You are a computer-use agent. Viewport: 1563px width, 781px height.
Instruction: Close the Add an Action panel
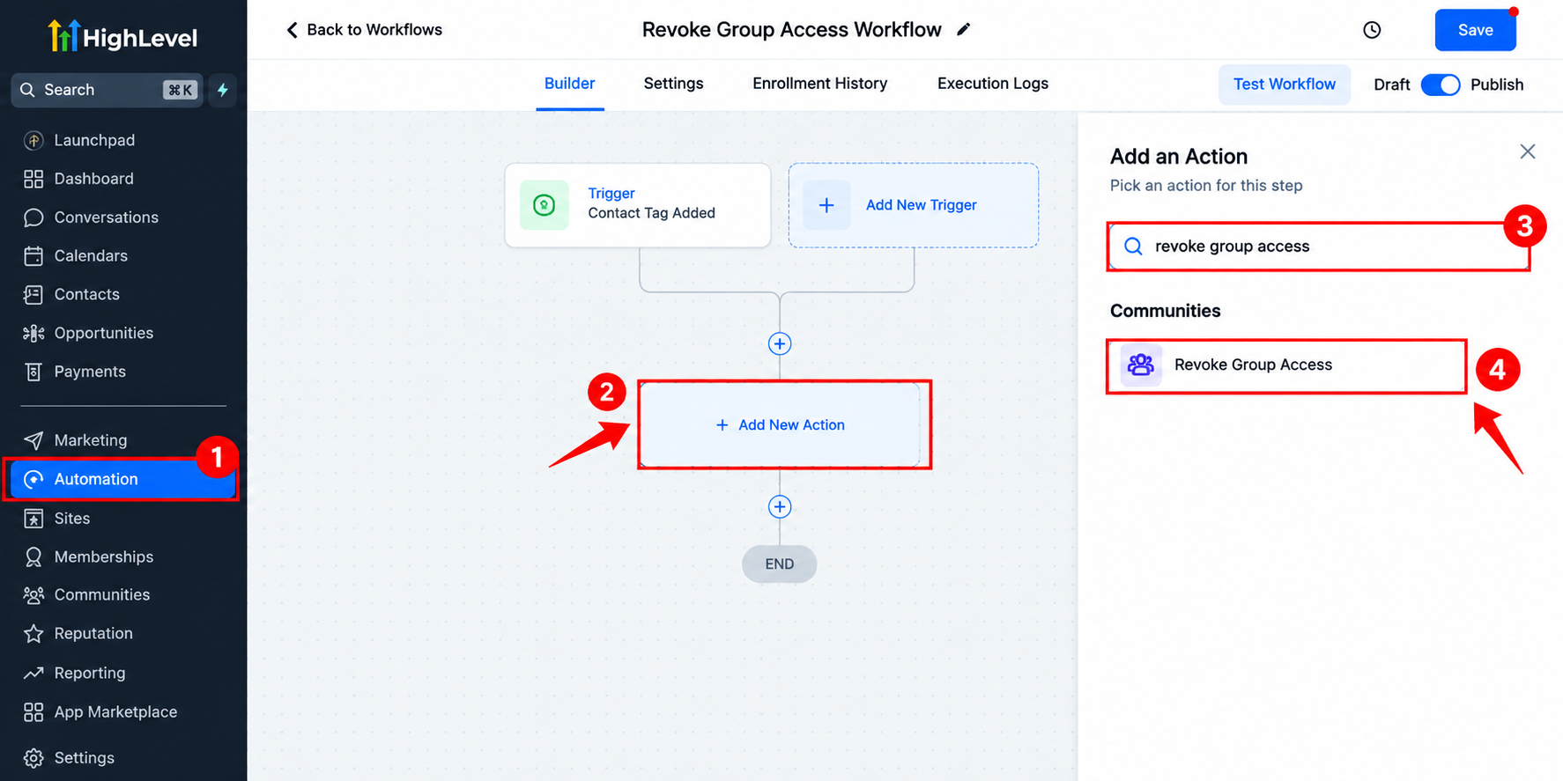coord(1528,151)
